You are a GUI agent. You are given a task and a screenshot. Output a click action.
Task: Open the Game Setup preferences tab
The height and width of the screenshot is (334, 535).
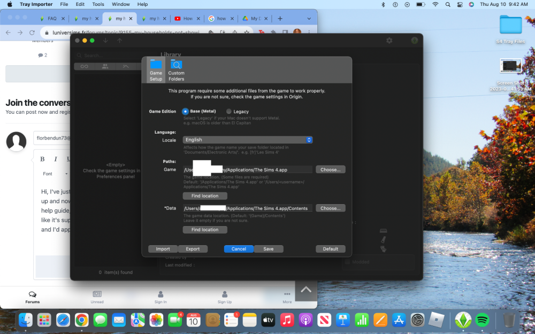[x=156, y=70]
